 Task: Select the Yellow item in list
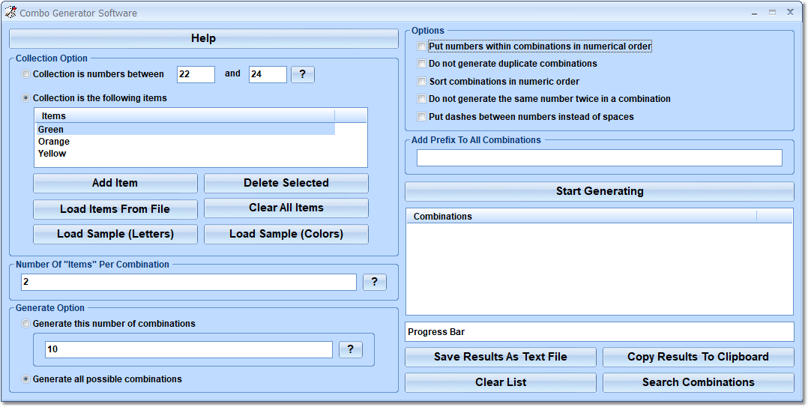tap(186, 153)
